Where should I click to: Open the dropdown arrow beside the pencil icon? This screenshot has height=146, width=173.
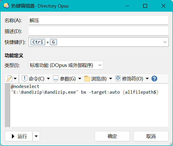click(x=15, y=79)
